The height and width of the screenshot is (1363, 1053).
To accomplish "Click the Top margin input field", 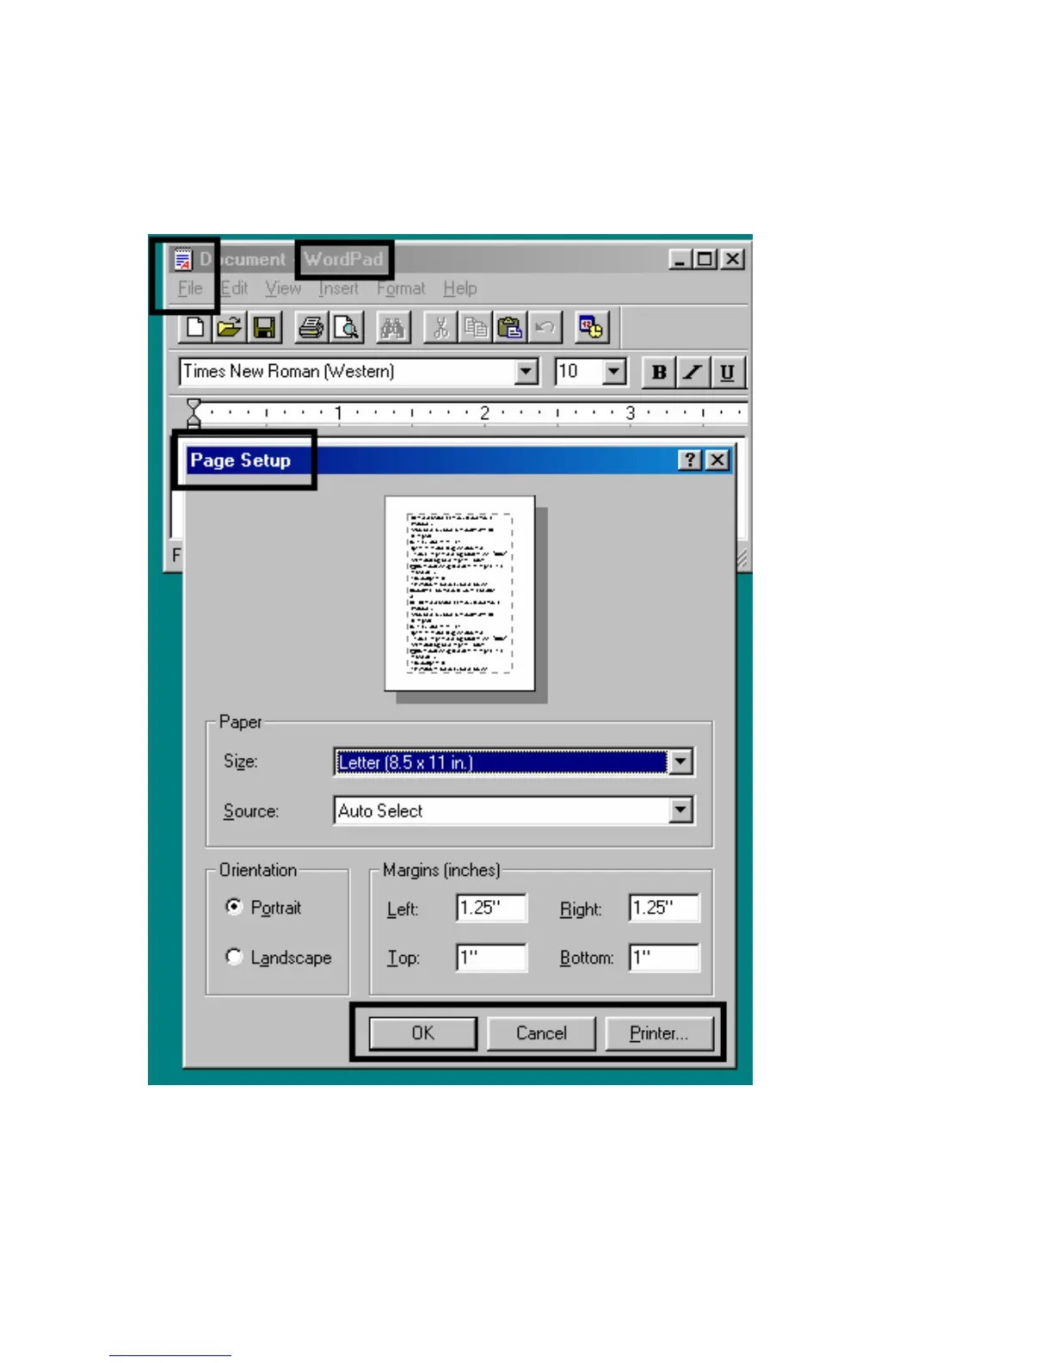I will 491,957.
